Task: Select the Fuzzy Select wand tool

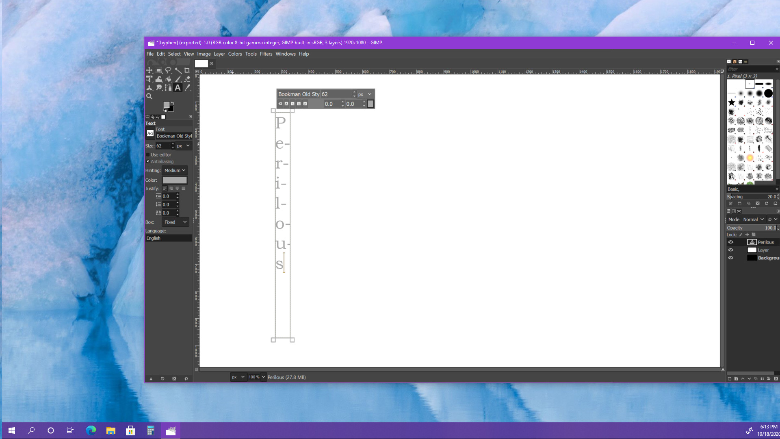Action: click(178, 70)
